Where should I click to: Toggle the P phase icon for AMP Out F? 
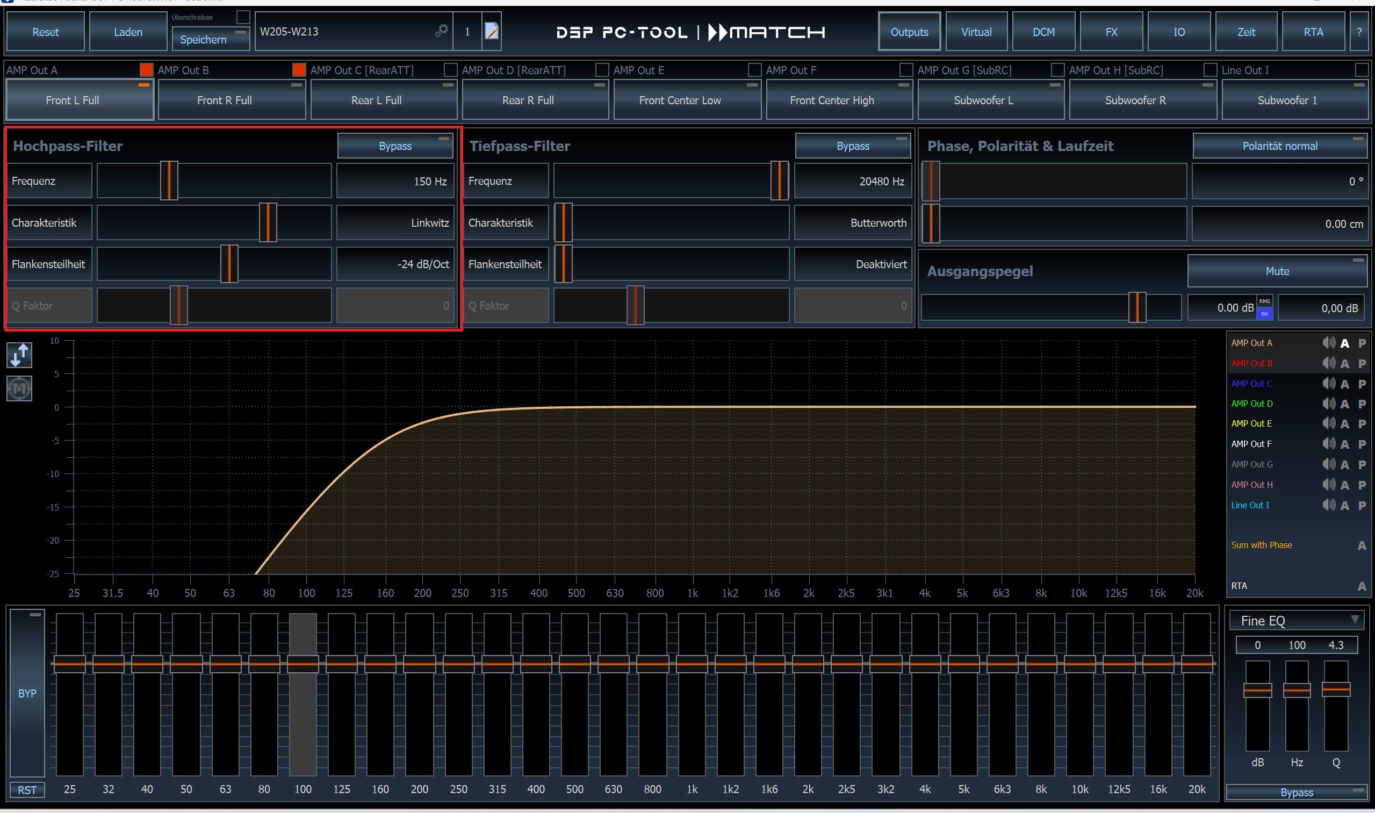point(1362,444)
